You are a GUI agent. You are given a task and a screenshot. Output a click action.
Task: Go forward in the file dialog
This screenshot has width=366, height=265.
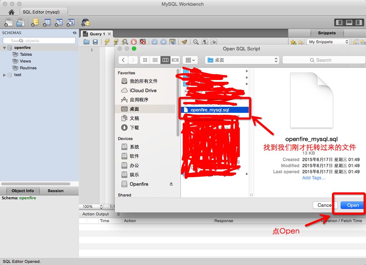coord(133,60)
